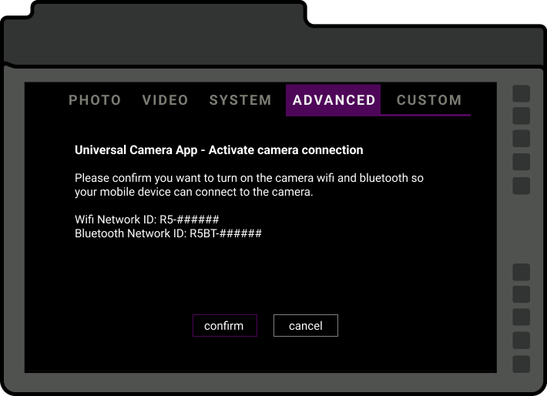The height and width of the screenshot is (396, 547).
Task: Click the Universal Camera App dialog title
Action: [x=219, y=150]
